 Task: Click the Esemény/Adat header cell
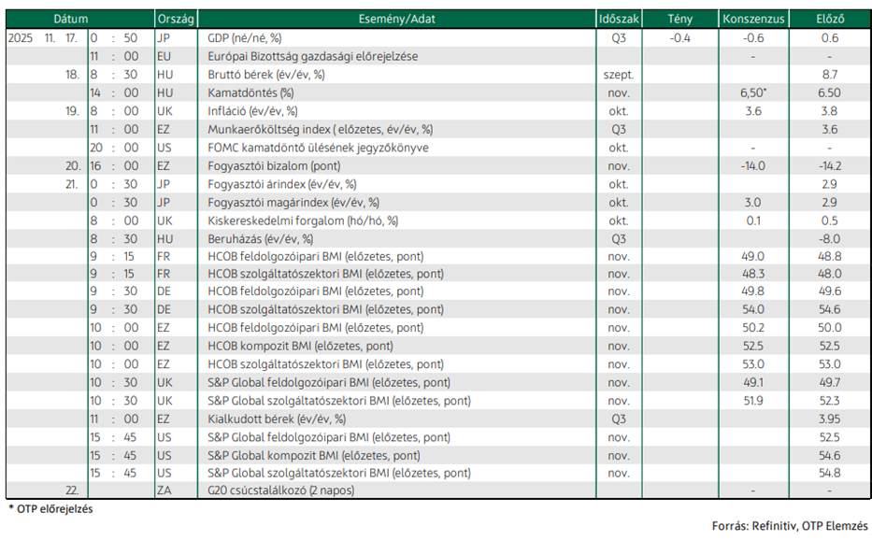(396, 19)
